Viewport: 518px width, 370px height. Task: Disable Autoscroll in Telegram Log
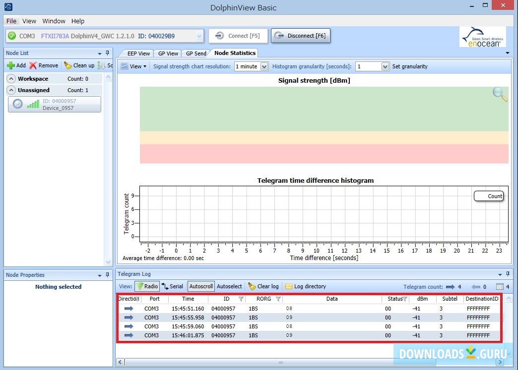[x=201, y=286]
